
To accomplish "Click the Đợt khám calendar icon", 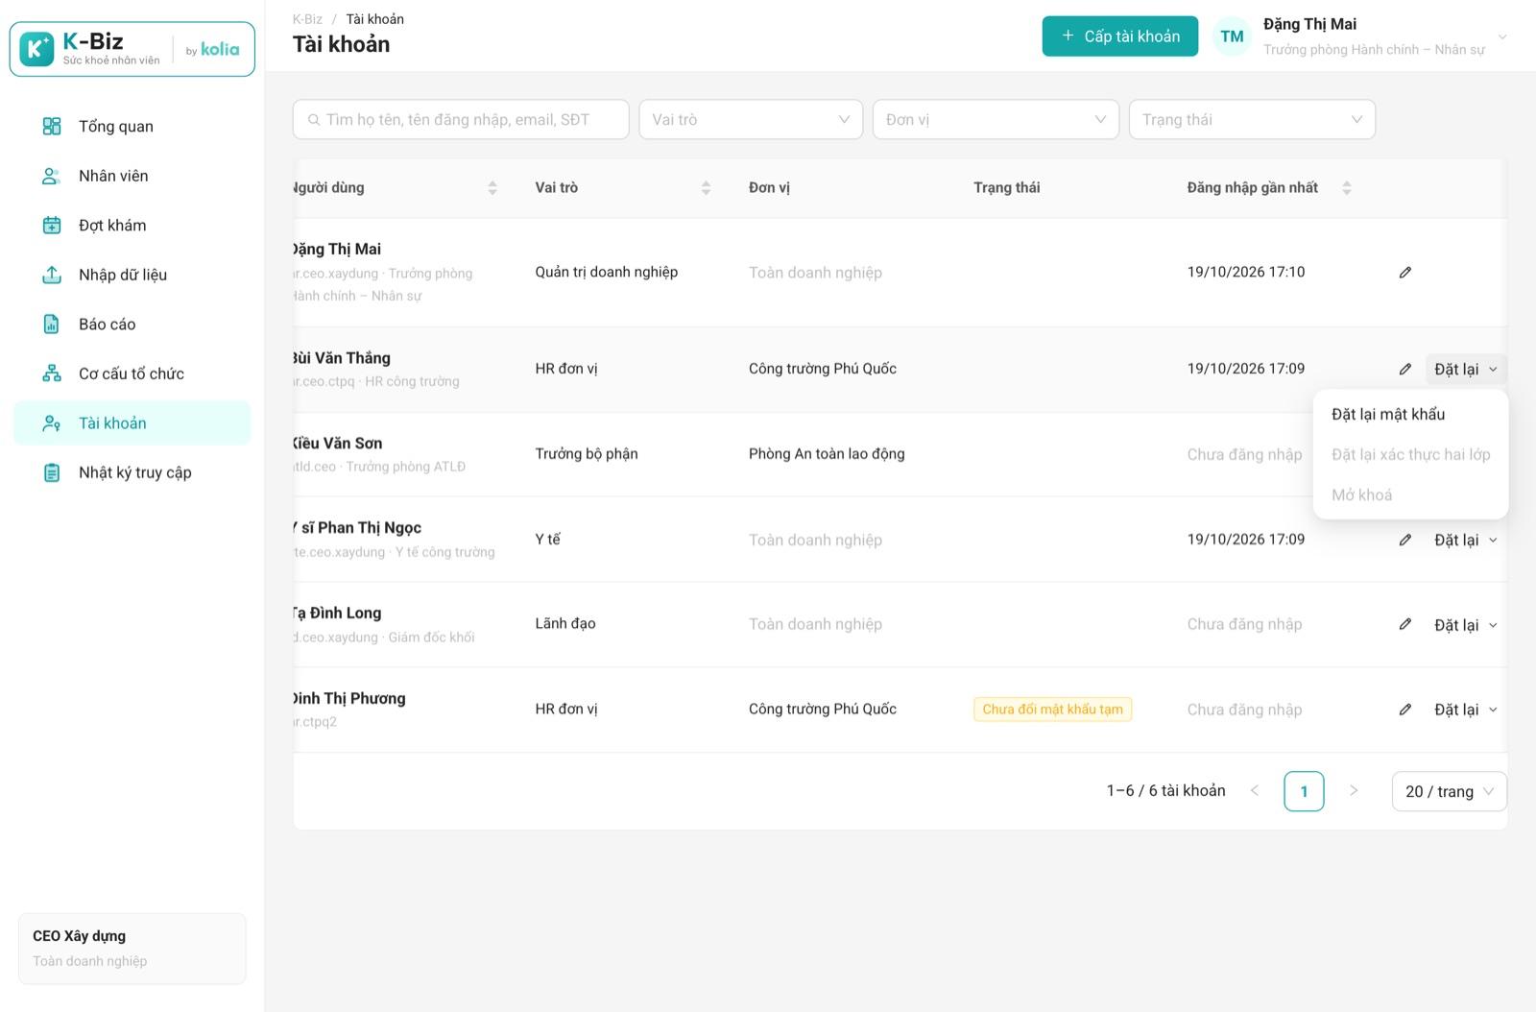I will pos(52,226).
